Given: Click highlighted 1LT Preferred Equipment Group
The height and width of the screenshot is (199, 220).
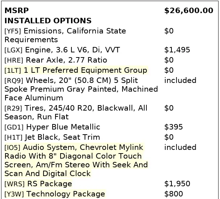Looking at the screenshot, I should [x=76, y=70].
